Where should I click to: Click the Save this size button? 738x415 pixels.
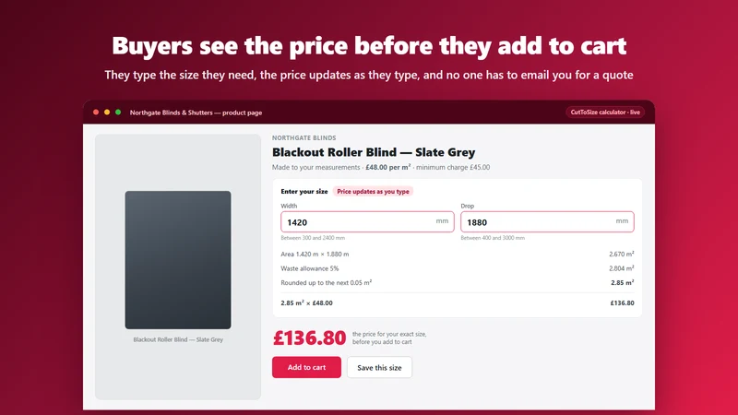[x=379, y=367]
